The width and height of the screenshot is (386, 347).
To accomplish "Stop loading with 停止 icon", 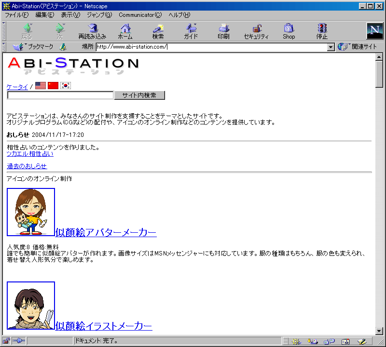I will coord(322,31).
